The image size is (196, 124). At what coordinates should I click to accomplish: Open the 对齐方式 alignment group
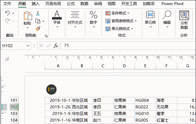[75, 19]
